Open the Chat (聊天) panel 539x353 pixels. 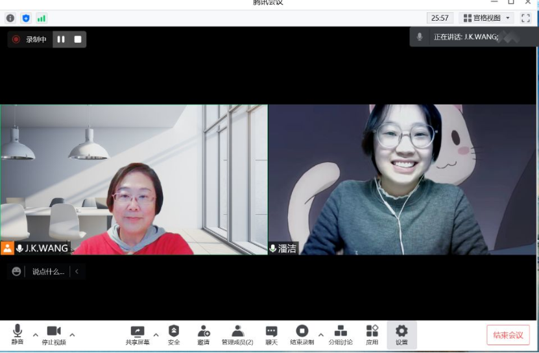(271, 335)
